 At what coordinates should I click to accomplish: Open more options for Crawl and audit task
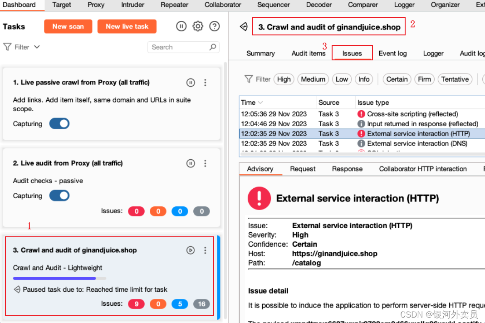pyautogui.click(x=205, y=250)
